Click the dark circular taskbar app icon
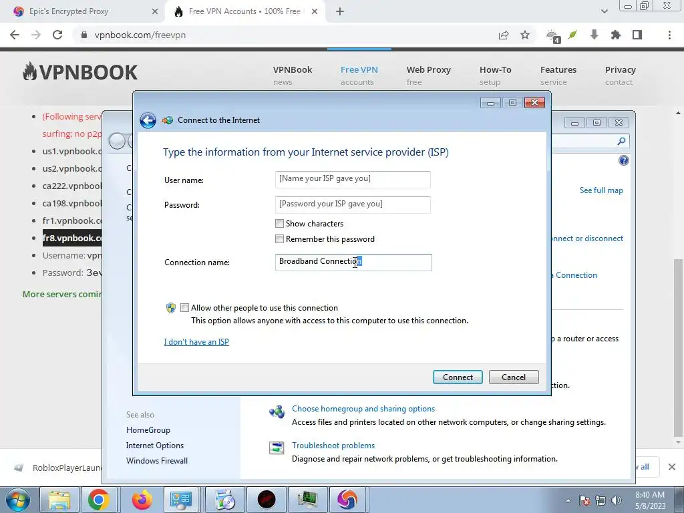The height and width of the screenshot is (513, 684). pos(266,500)
